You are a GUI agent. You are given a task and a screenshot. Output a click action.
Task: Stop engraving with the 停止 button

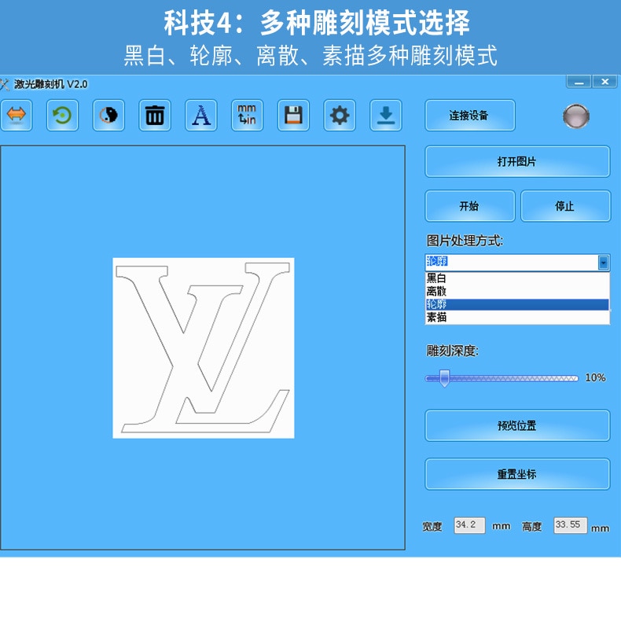(x=565, y=206)
